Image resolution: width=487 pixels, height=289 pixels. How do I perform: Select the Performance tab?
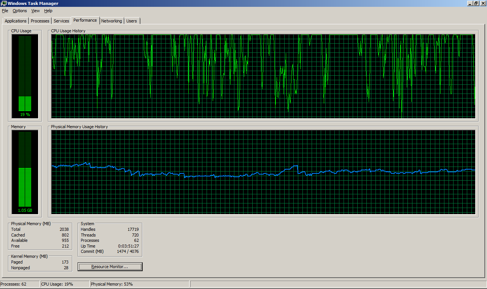coord(85,20)
